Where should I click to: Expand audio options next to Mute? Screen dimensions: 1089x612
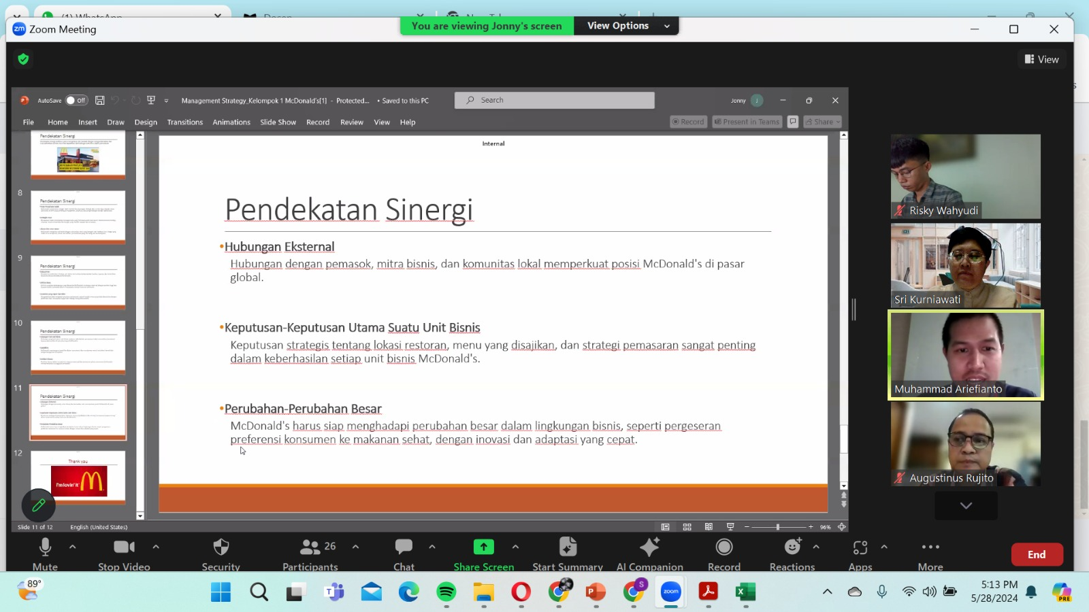tap(73, 547)
